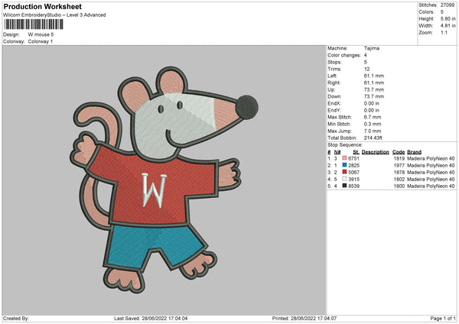The width and height of the screenshot is (459, 324).
Task: Click stitch count '3915' in stop sequence
Action: pos(353,180)
